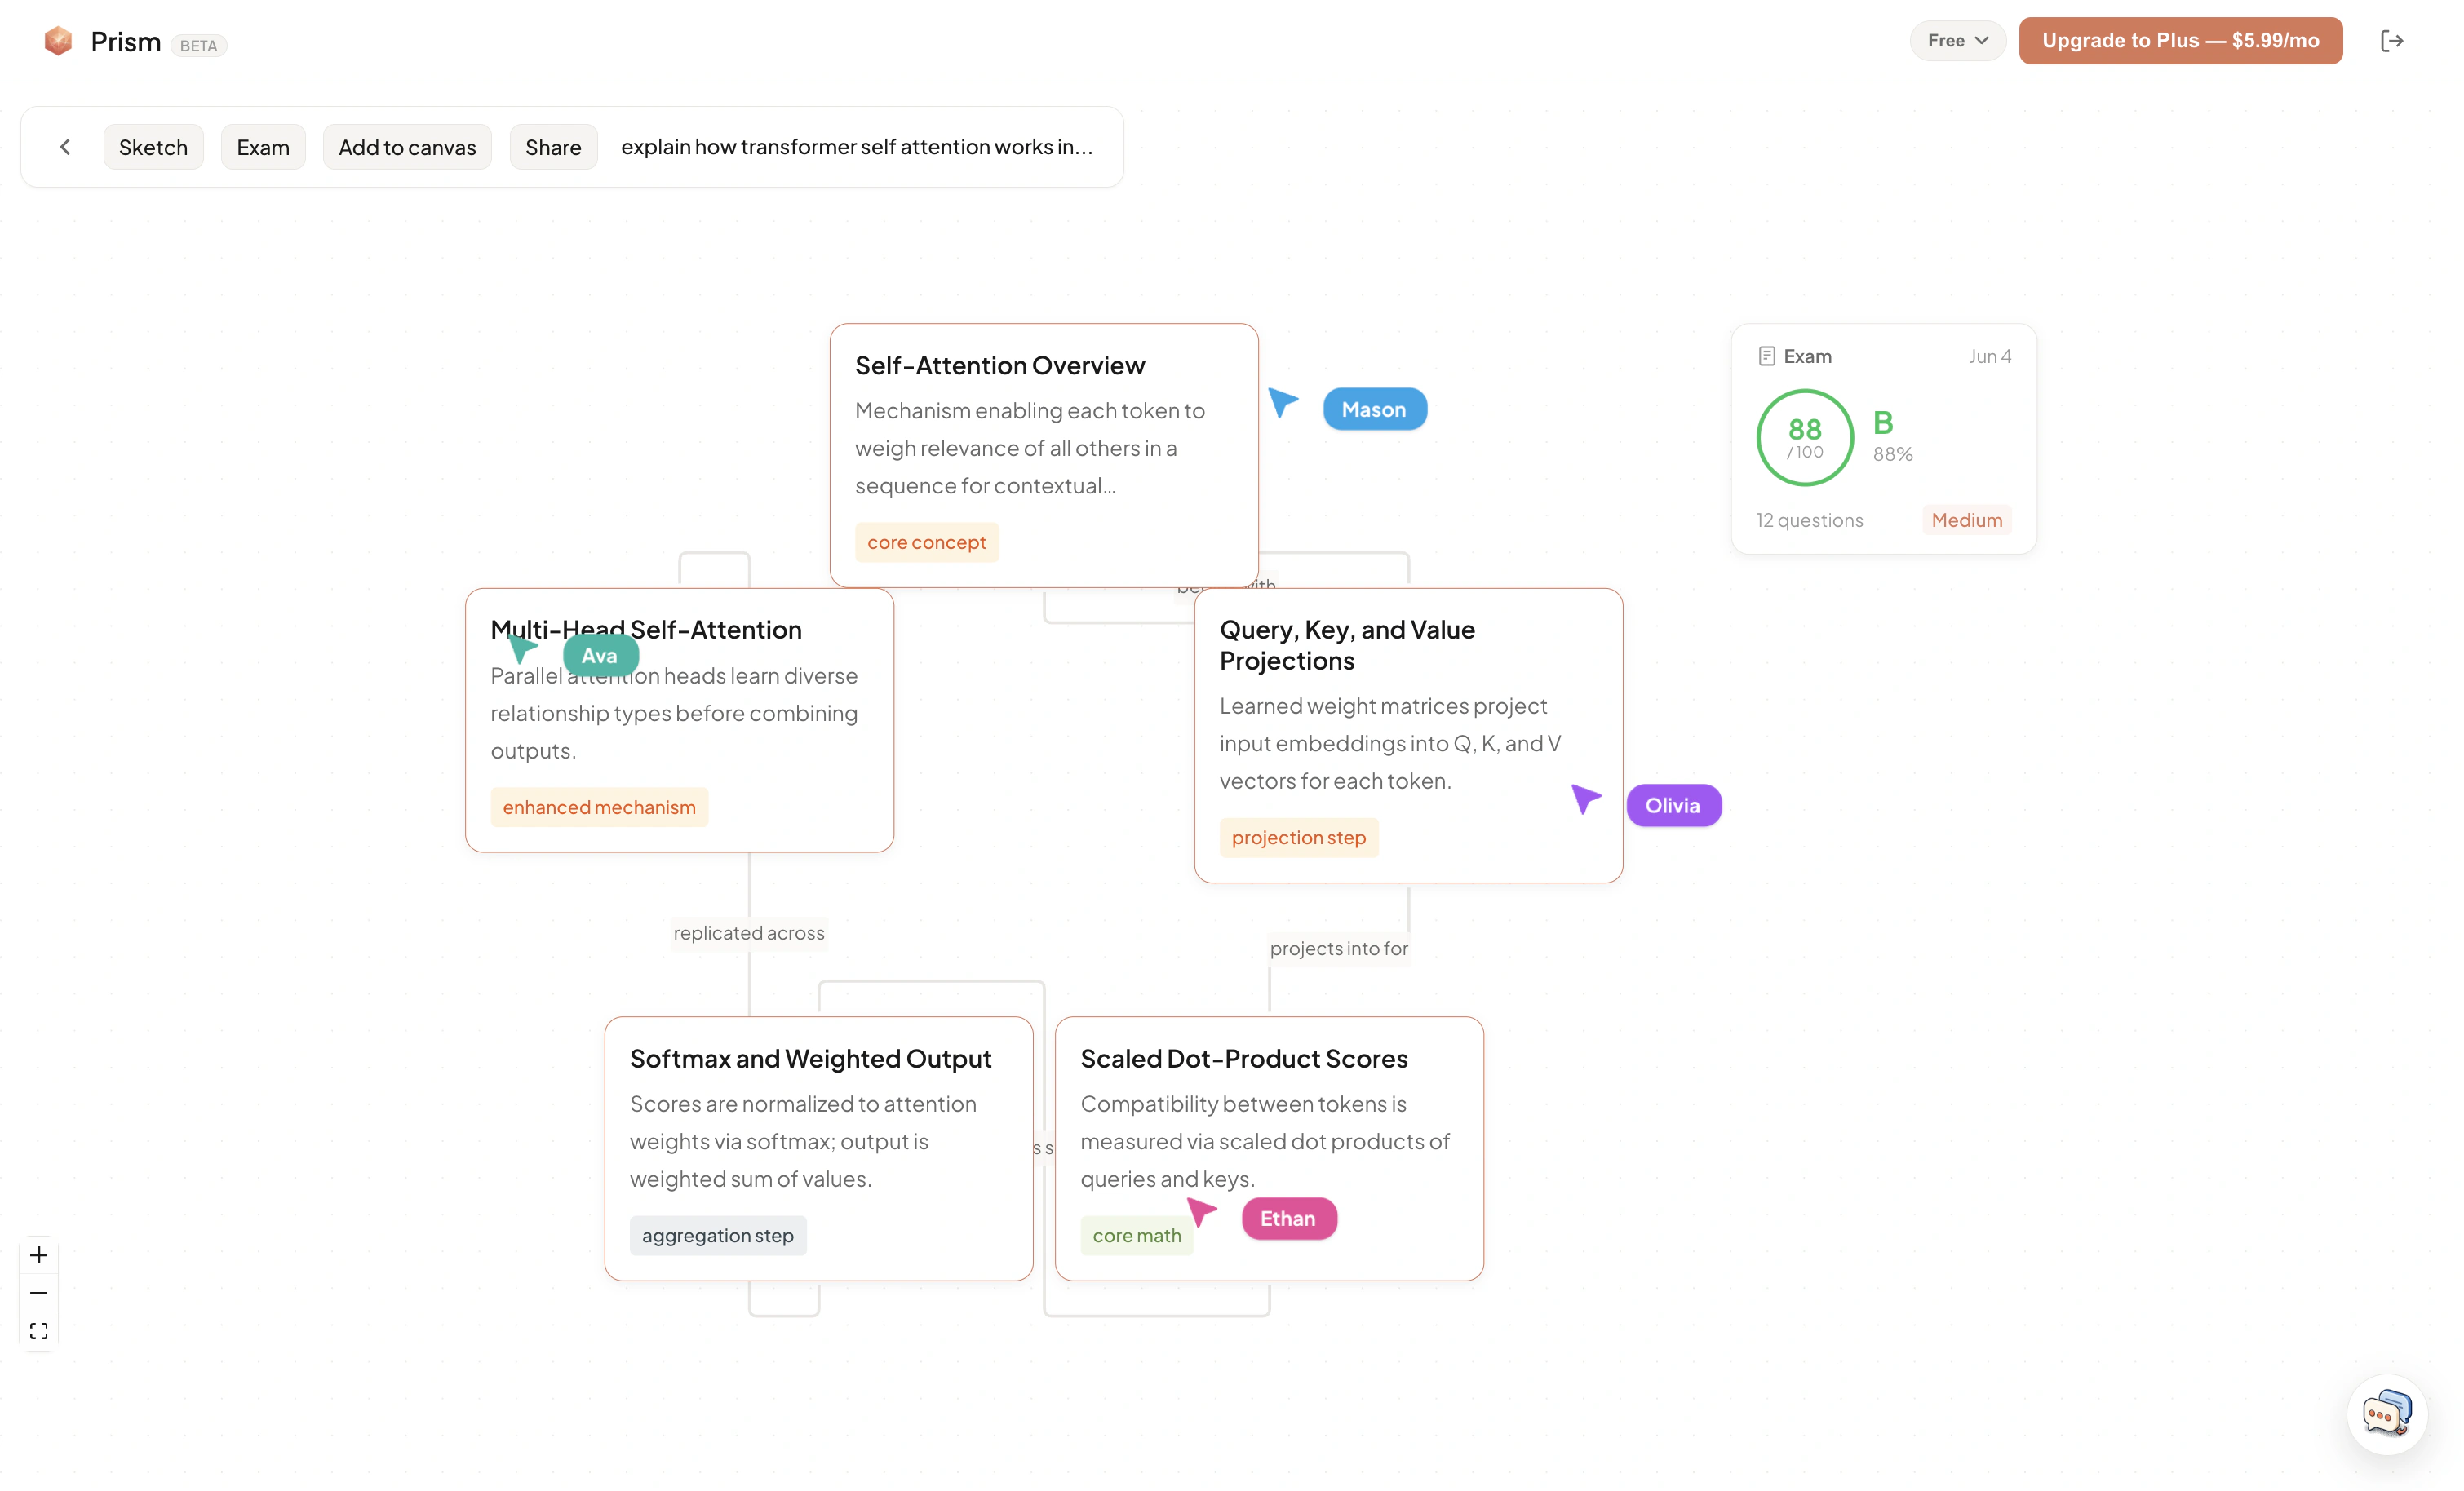Click the Ava collaborator label

point(600,656)
